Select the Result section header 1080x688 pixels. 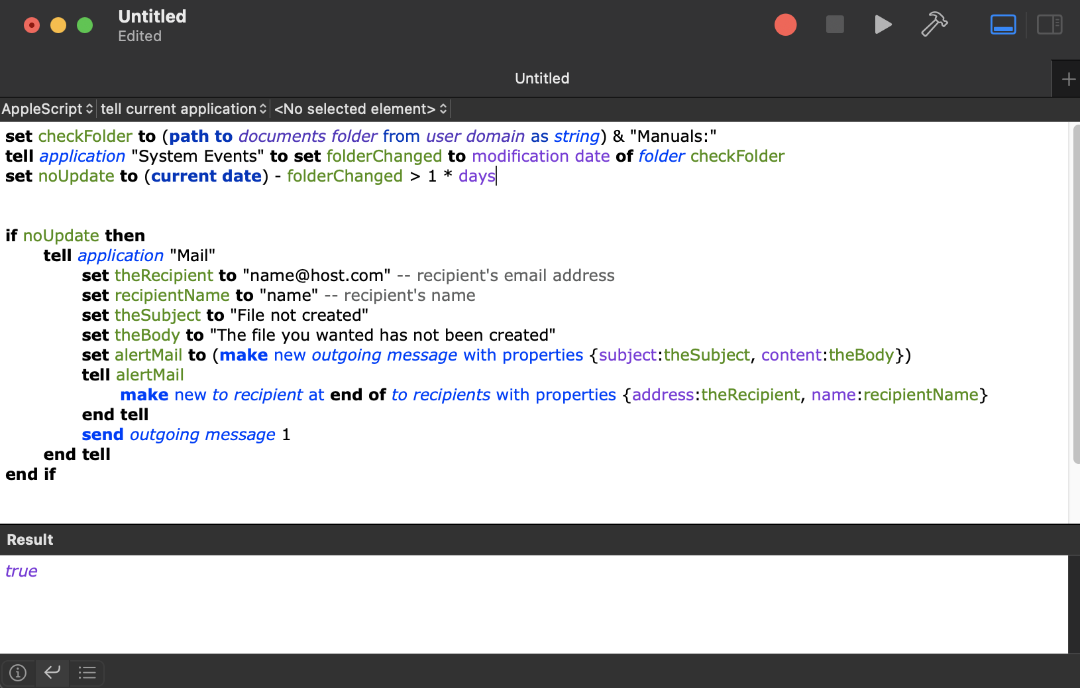(29, 540)
